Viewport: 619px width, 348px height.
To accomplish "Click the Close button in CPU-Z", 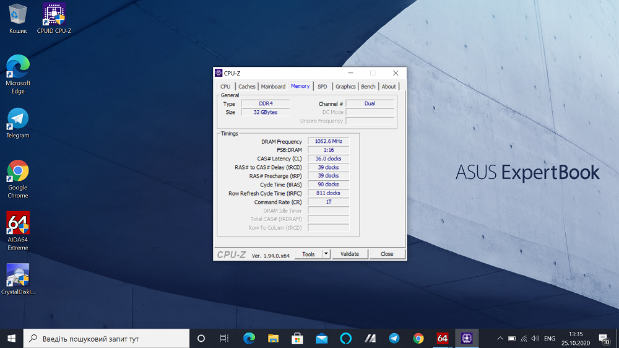I will point(387,254).
